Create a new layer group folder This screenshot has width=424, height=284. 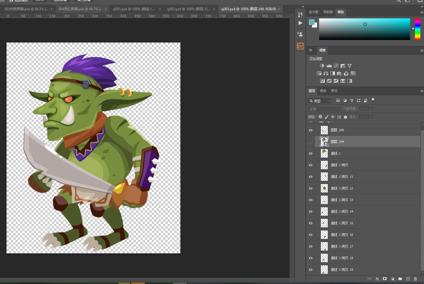pyautogui.click(x=400, y=279)
